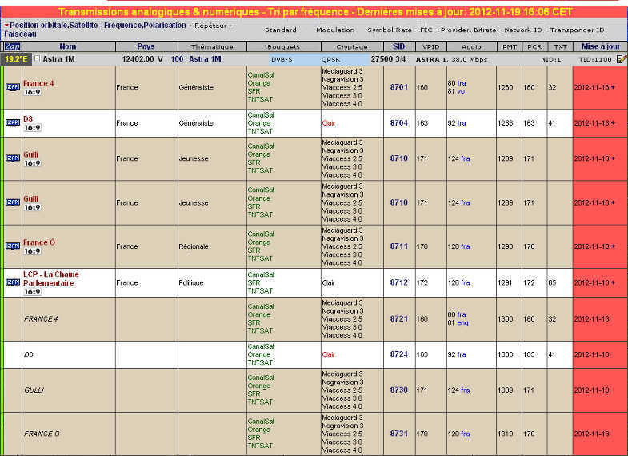628x456 pixels.
Task: Open the France 4 channel name link
Action: tap(38, 83)
